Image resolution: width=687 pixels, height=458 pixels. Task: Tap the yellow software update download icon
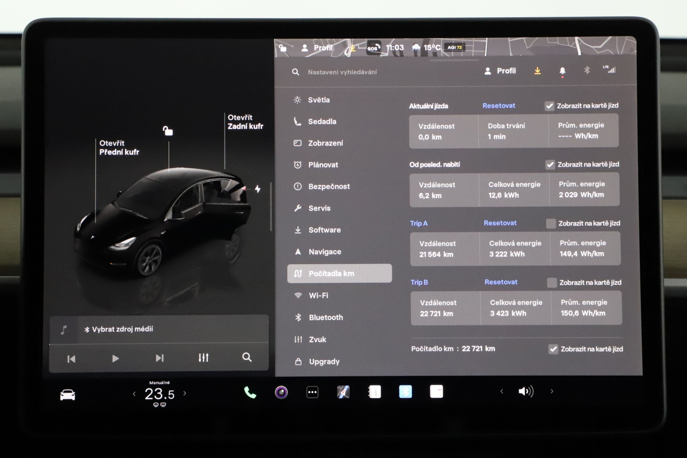pos(538,71)
